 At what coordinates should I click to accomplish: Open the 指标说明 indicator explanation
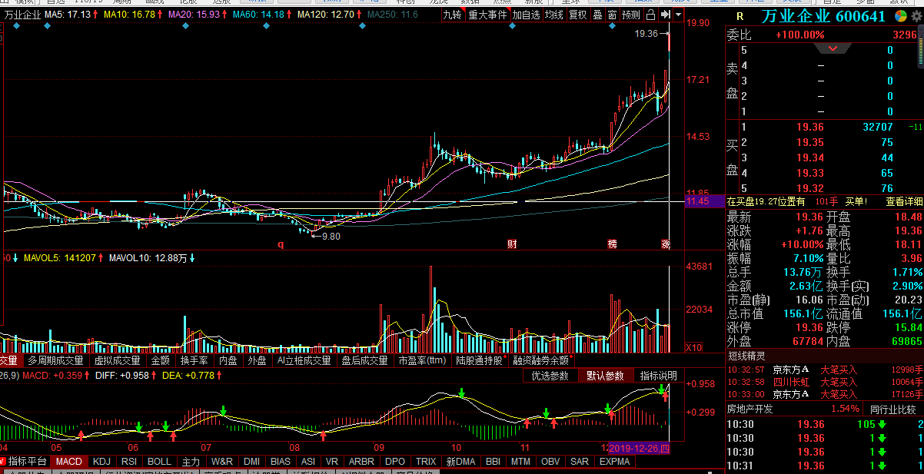point(659,376)
